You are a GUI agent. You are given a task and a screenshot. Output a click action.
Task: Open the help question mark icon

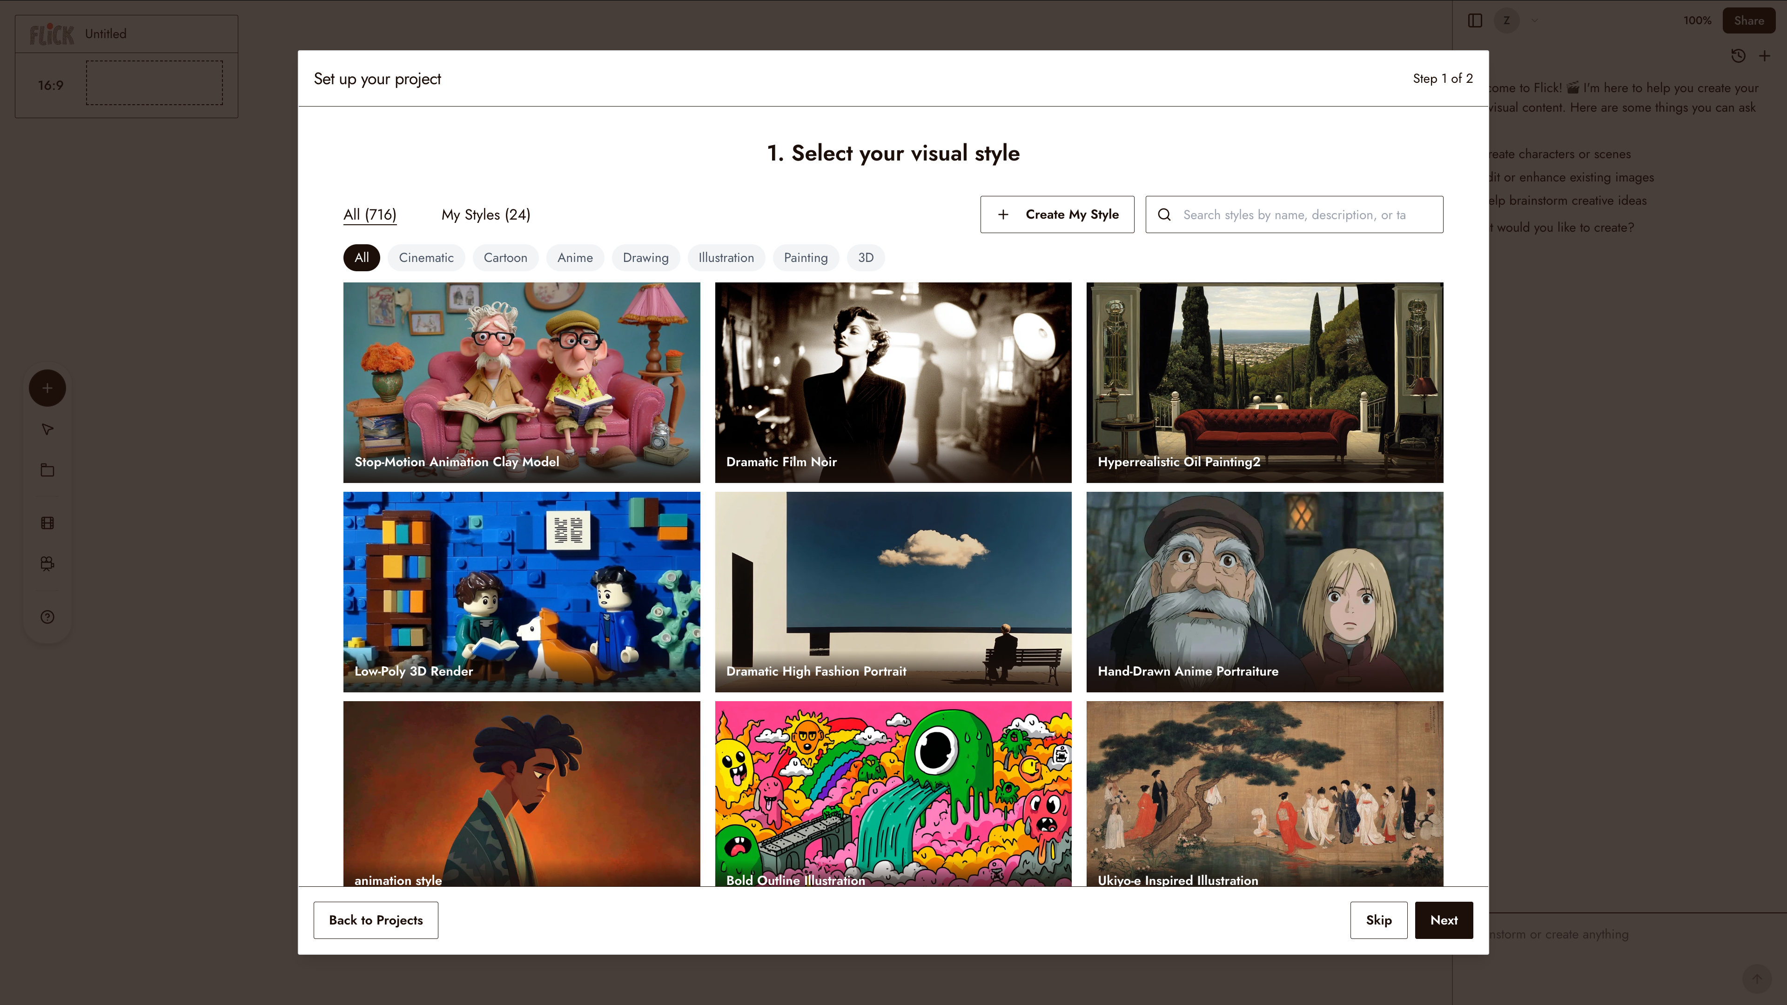click(x=47, y=616)
